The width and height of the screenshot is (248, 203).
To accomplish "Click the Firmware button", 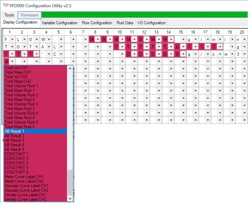I will (x=29, y=15).
